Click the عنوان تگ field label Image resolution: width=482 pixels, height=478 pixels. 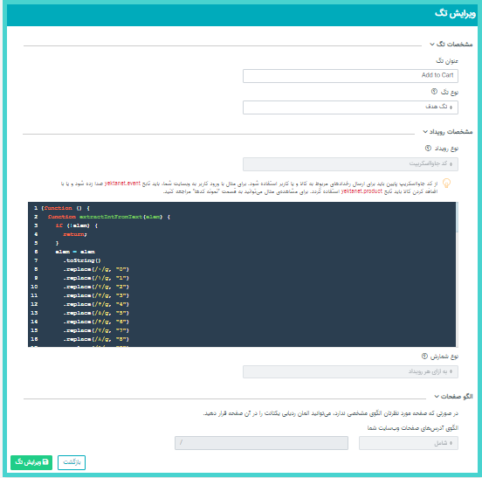click(x=447, y=61)
